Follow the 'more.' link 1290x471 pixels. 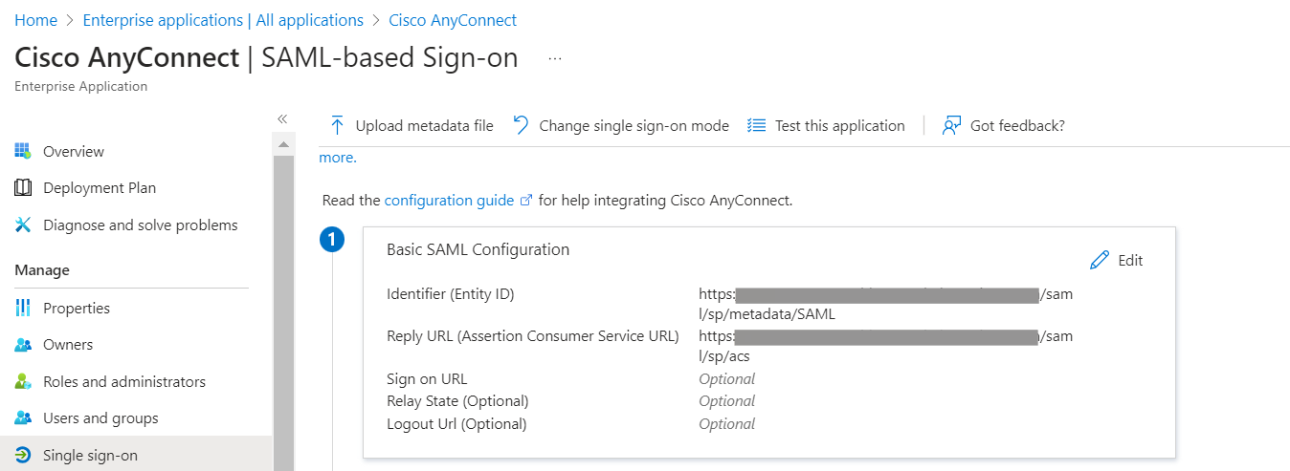click(338, 158)
